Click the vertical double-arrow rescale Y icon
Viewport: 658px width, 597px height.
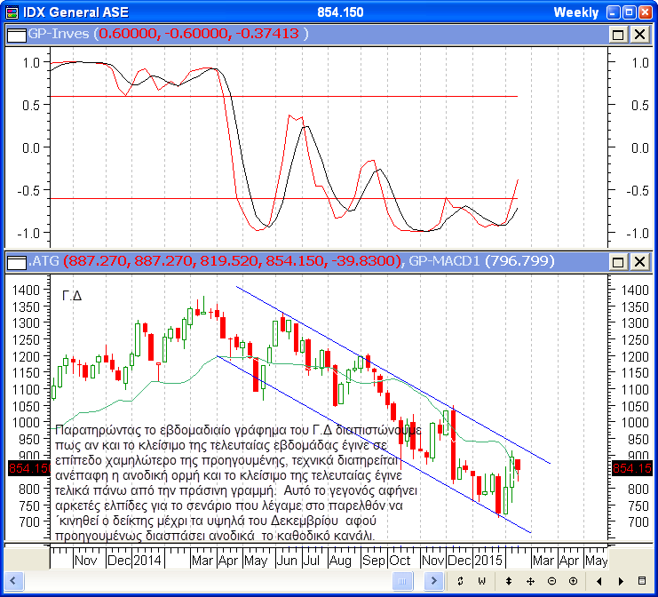[509, 581]
